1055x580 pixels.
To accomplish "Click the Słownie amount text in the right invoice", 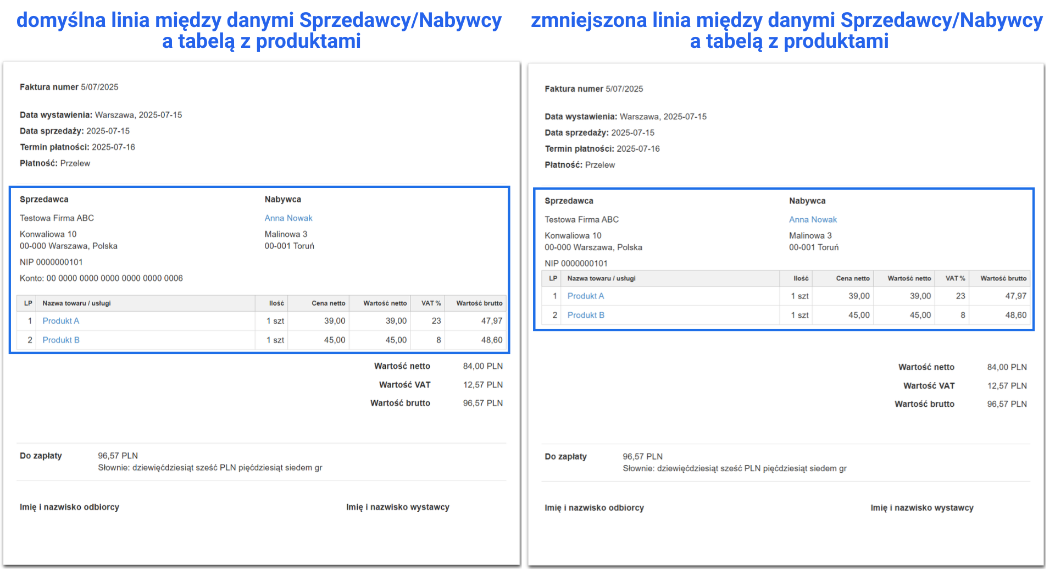I will [735, 468].
